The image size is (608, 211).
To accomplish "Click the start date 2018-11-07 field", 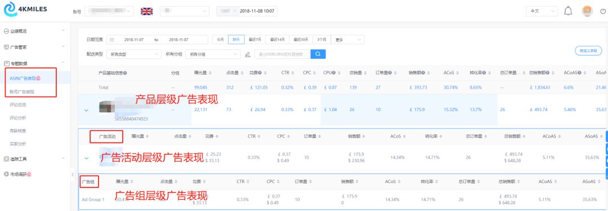I will 134,40.
